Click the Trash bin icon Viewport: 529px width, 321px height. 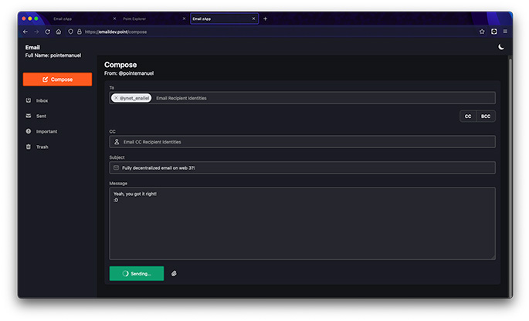29,147
